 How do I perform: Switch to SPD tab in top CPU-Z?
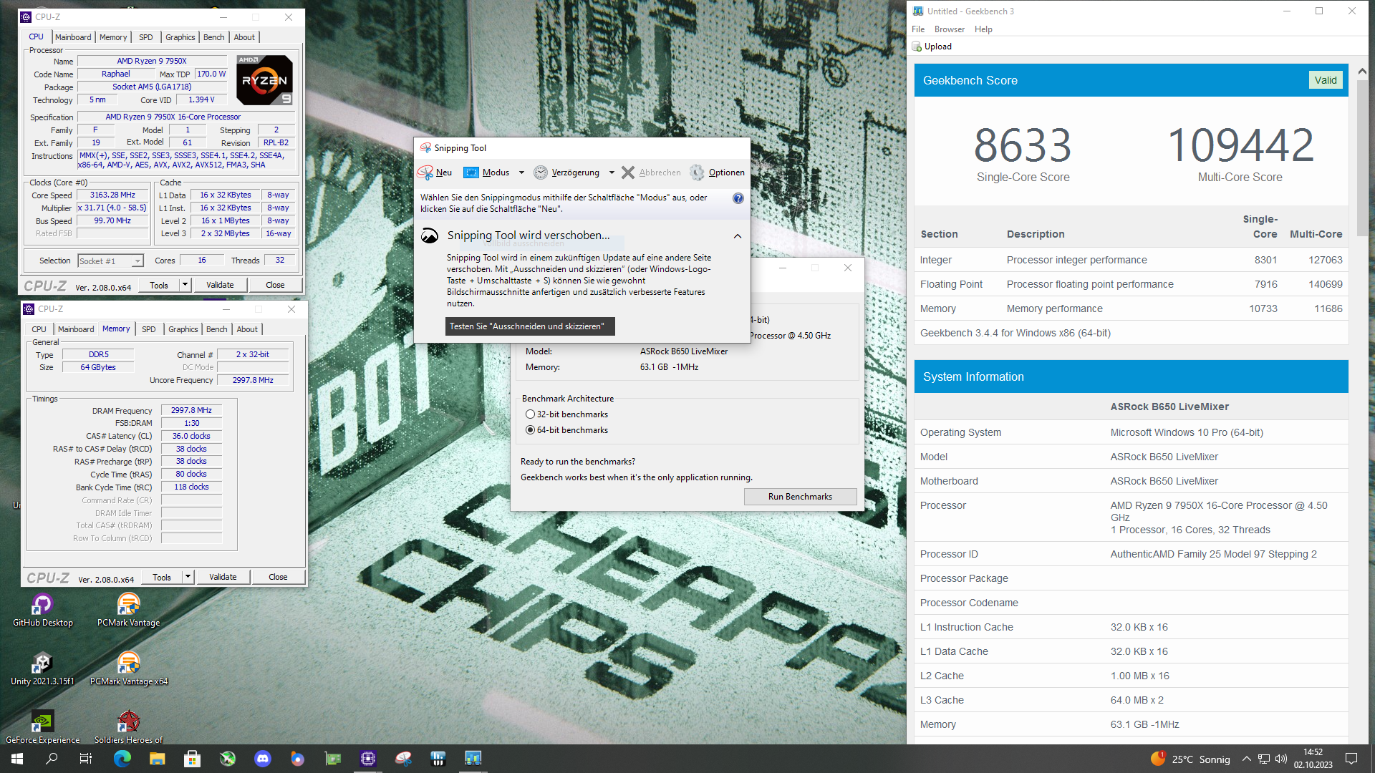click(146, 37)
